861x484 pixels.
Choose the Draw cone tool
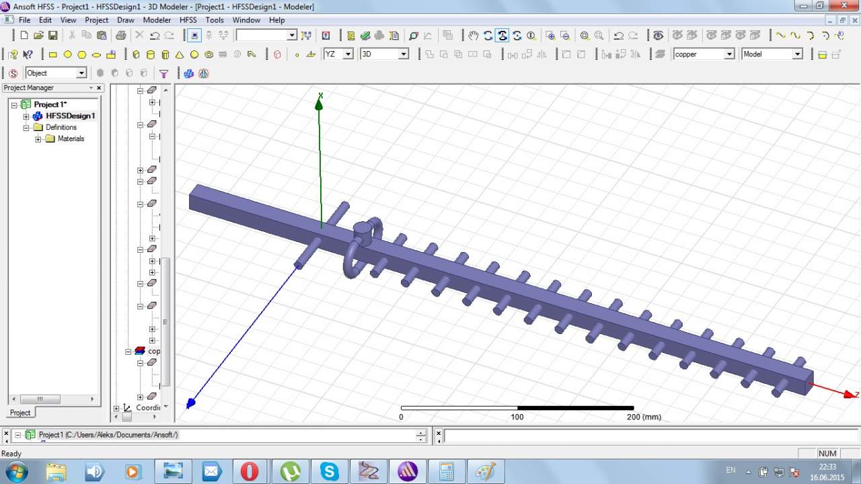coord(180,54)
